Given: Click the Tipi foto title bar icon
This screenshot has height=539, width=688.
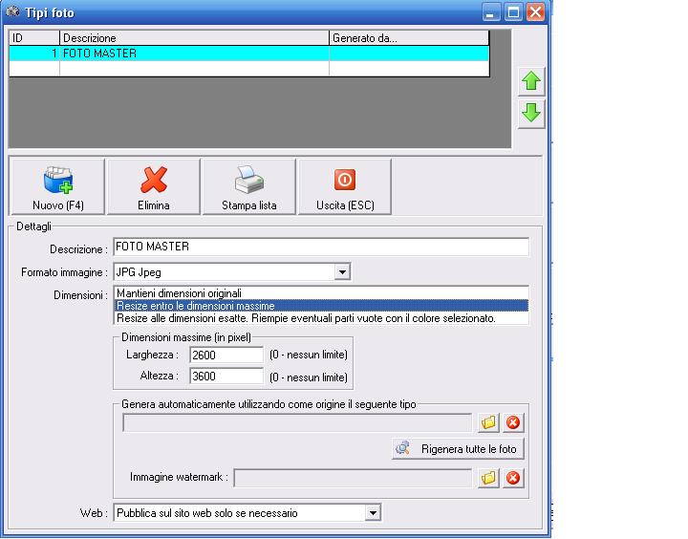Looking at the screenshot, I should (x=12, y=11).
